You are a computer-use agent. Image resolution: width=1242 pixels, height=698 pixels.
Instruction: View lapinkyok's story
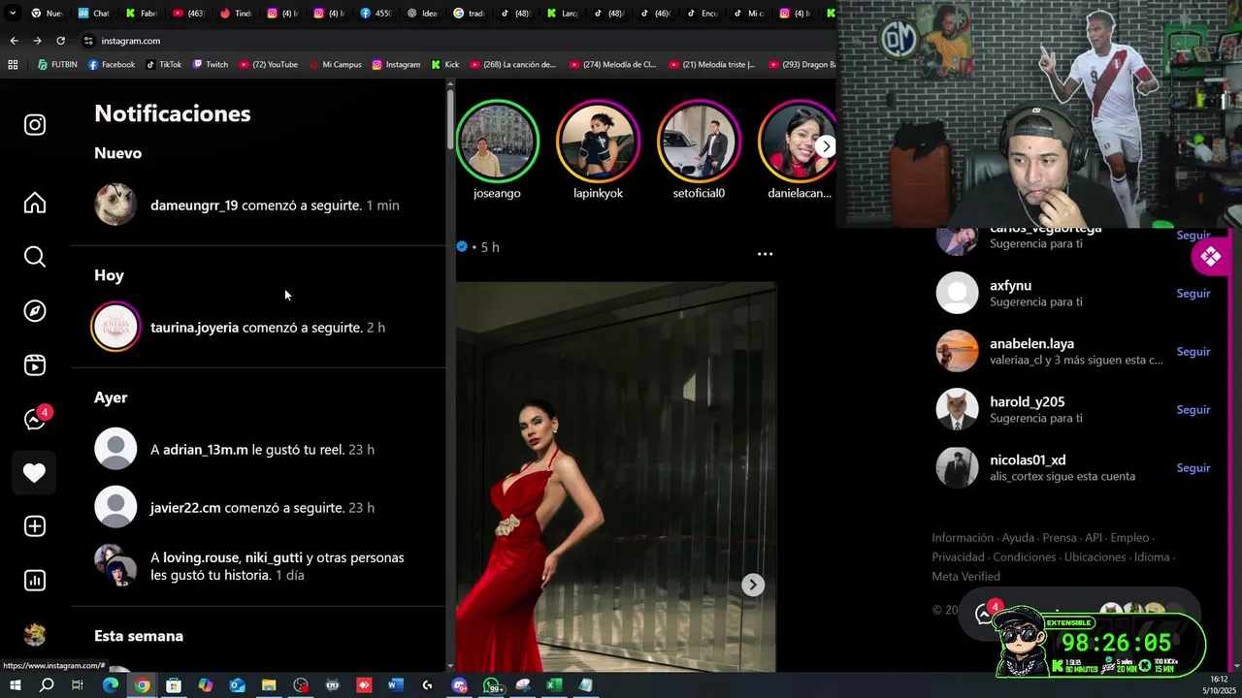point(598,142)
